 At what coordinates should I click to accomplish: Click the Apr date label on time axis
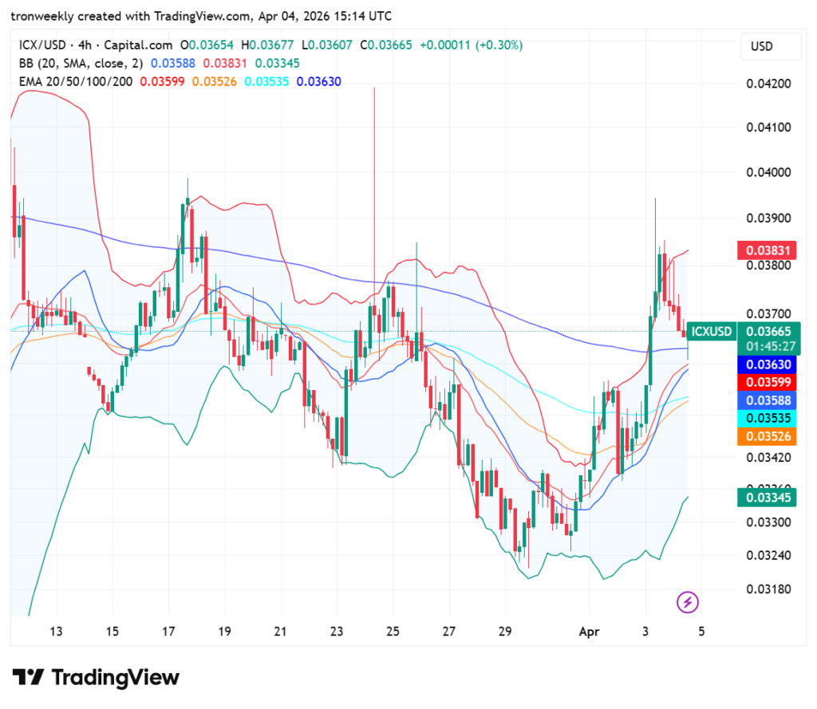[x=588, y=632]
